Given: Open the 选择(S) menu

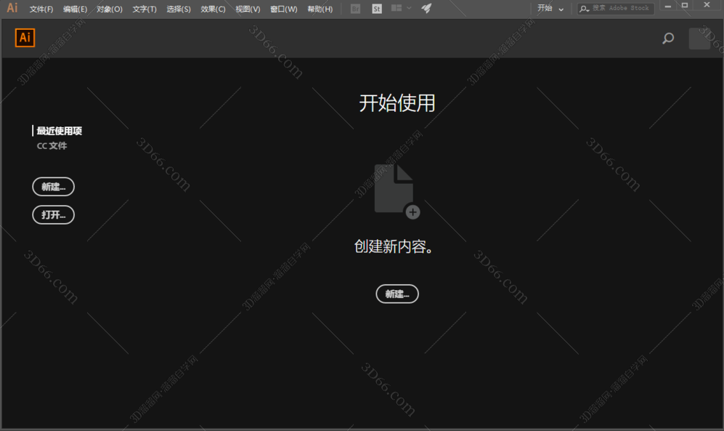Looking at the screenshot, I should pos(178,9).
